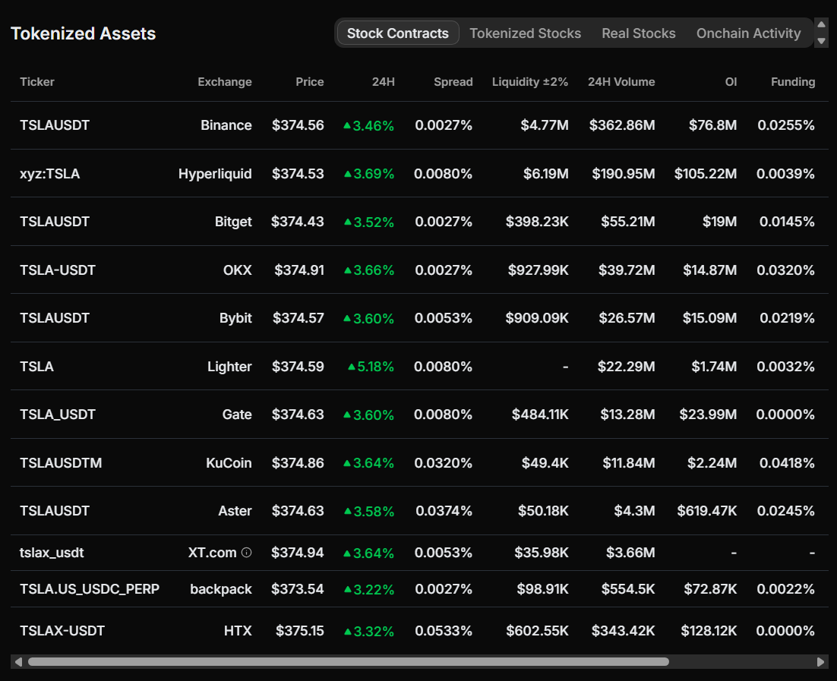This screenshot has width=837, height=681.
Task: Click the Bybit exchange name
Action: [x=235, y=318]
